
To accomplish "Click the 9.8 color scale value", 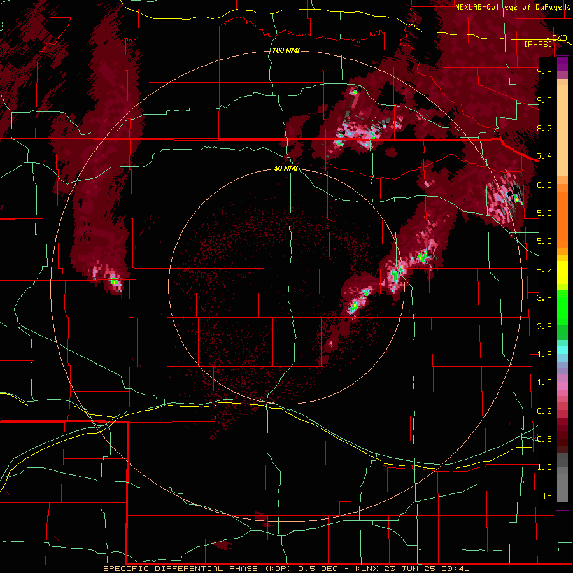I will 544,71.
